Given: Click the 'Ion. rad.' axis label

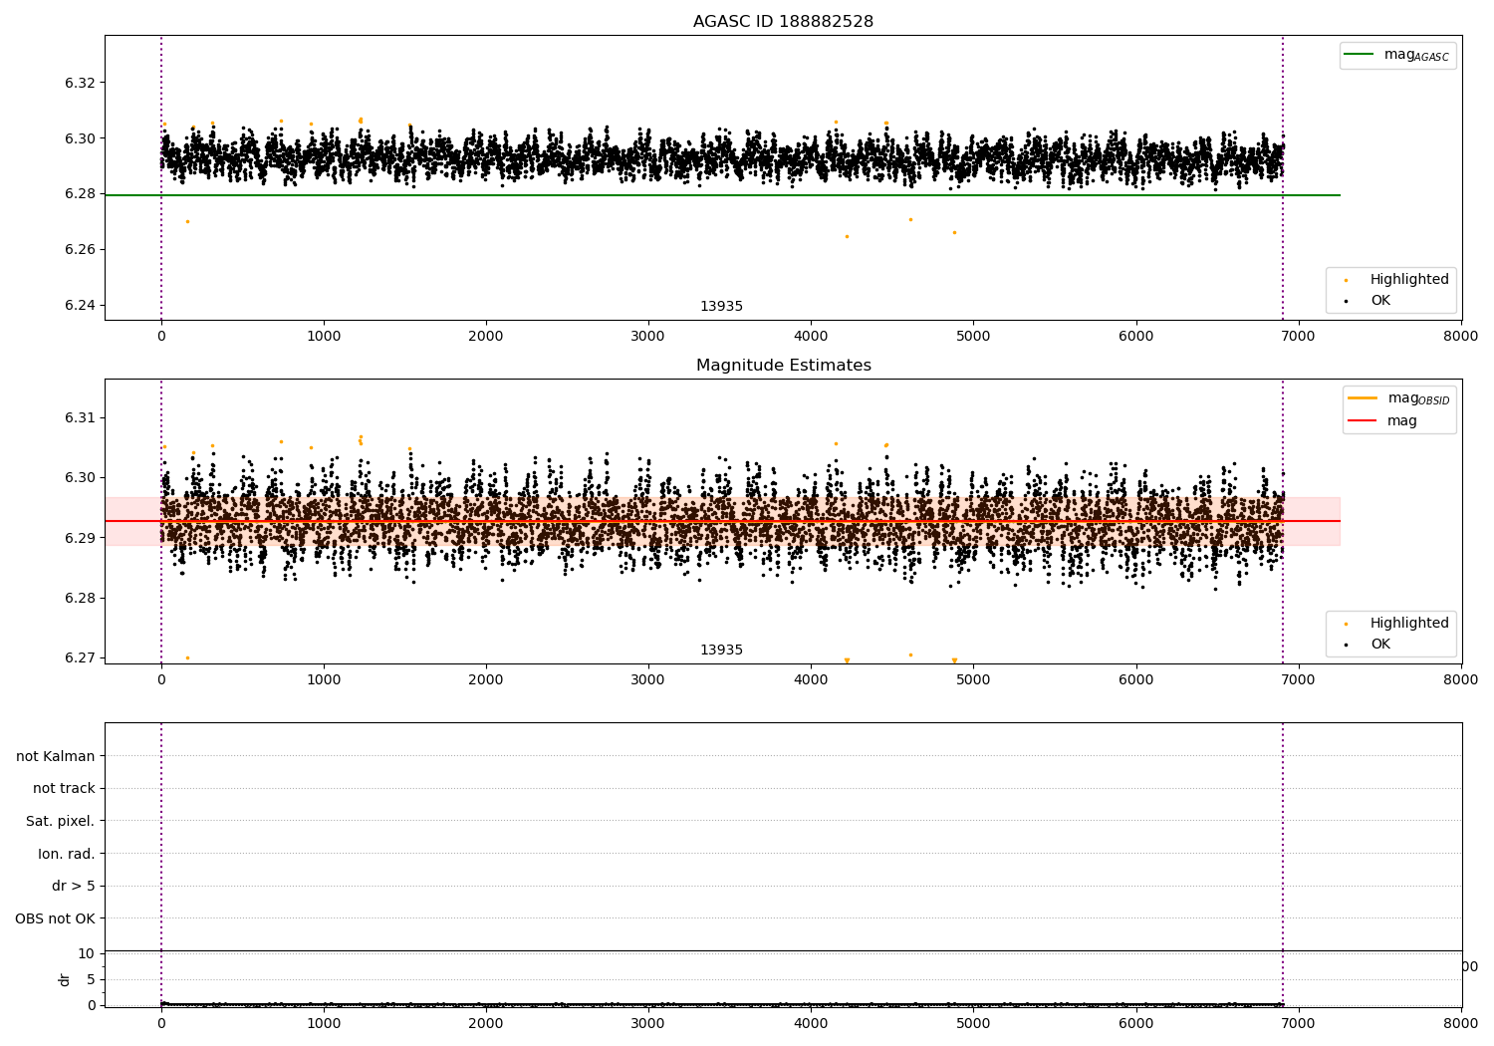Looking at the screenshot, I should pyautogui.click(x=67, y=854).
